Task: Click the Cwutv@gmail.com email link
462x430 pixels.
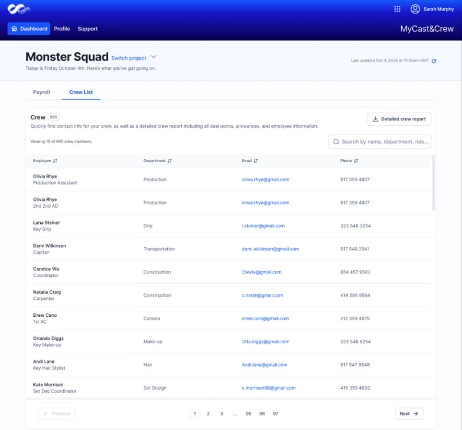Action: point(262,272)
